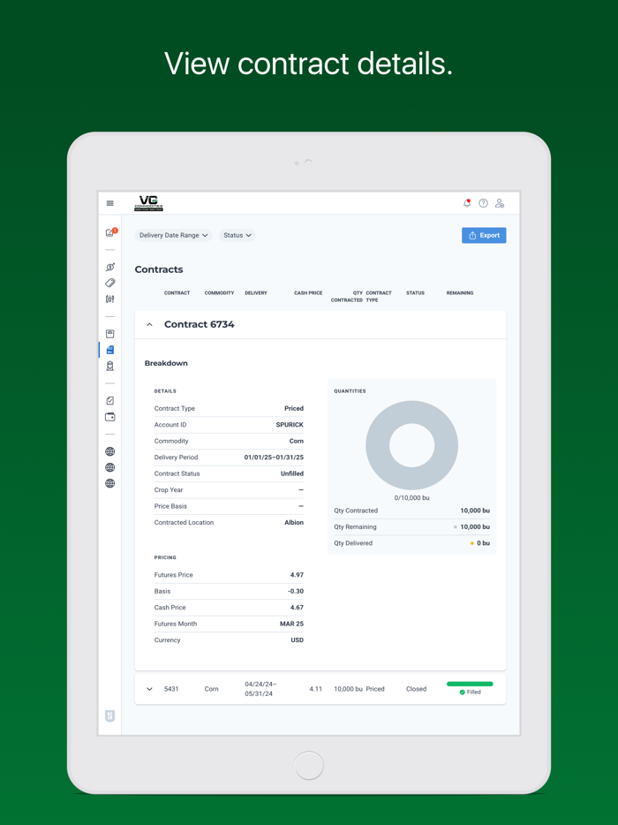
Task: Open the price tag sidebar icon
Action: pos(110,283)
